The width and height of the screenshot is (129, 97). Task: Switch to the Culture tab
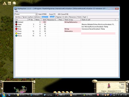point(30,17)
